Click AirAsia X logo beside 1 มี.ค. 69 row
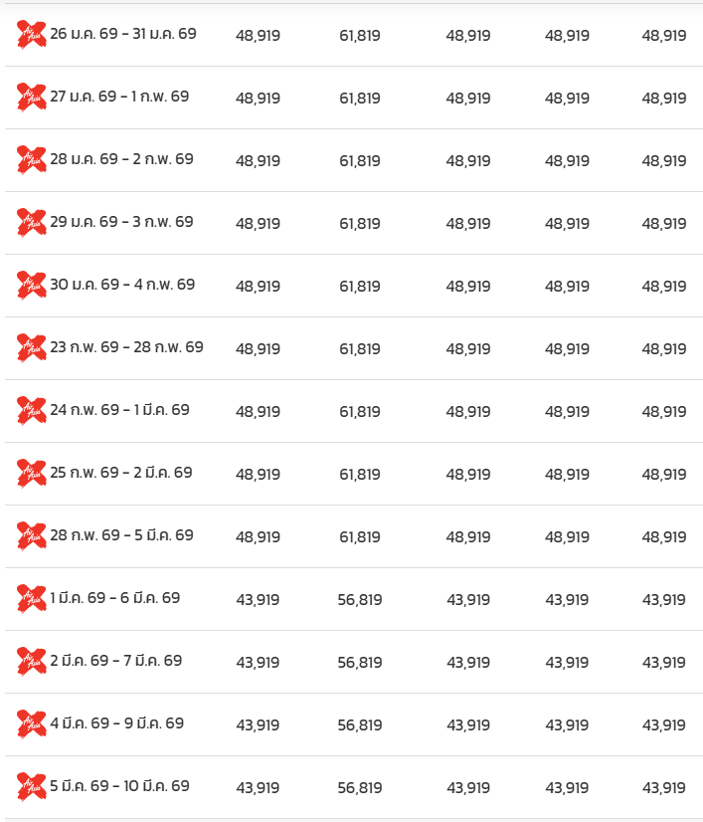703x822 pixels. 32,599
